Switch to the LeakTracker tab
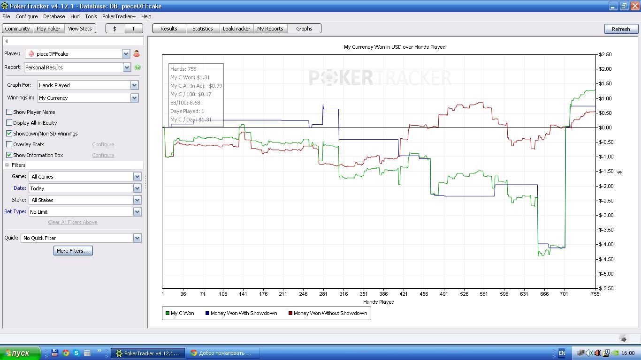 tap(237, 29)
